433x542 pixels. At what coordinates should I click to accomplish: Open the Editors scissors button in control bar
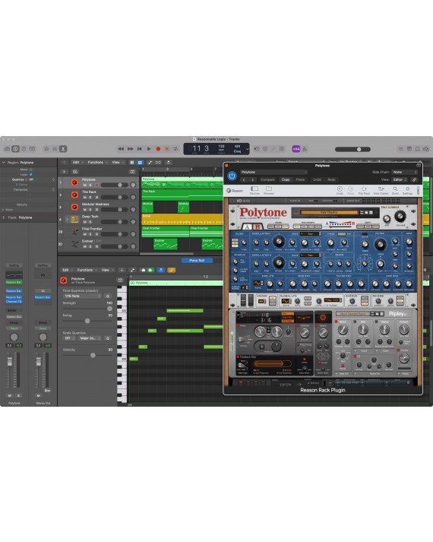[x=63, y=149]
